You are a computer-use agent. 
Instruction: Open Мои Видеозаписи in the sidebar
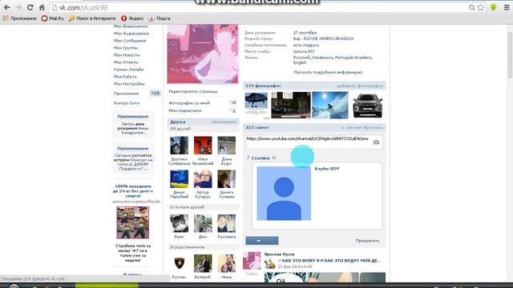(131, 26)
